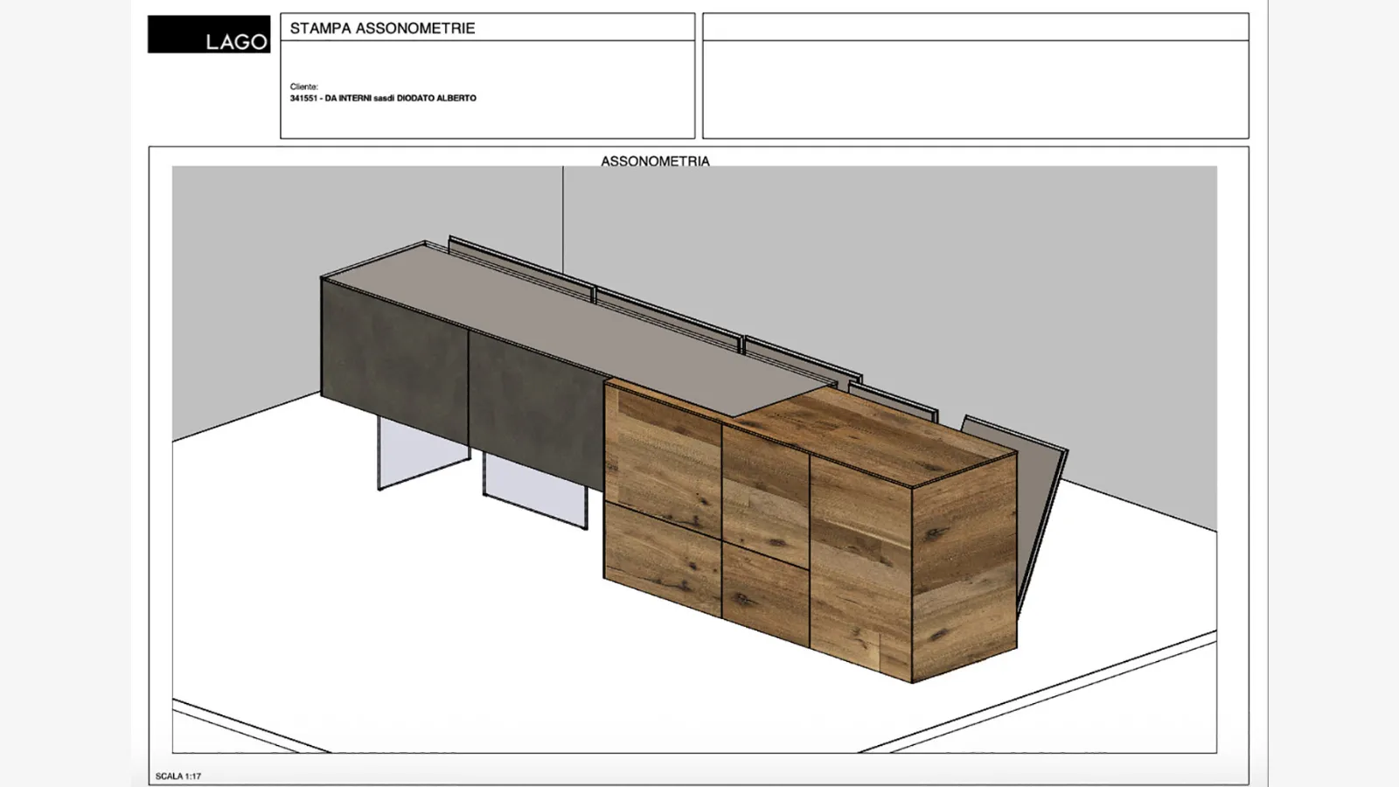Image resolution: width=1399 pixels, height=787 pixels.
Task: Select the lower-left wooden drawer front
Action: (662, 560)
